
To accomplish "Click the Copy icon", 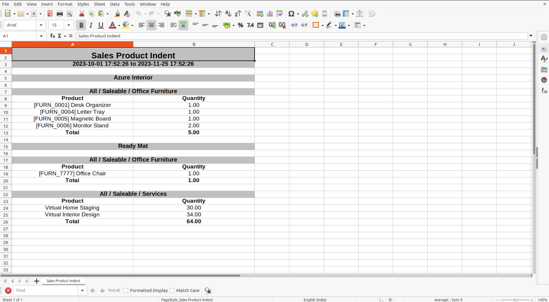I will click(91, 14).
